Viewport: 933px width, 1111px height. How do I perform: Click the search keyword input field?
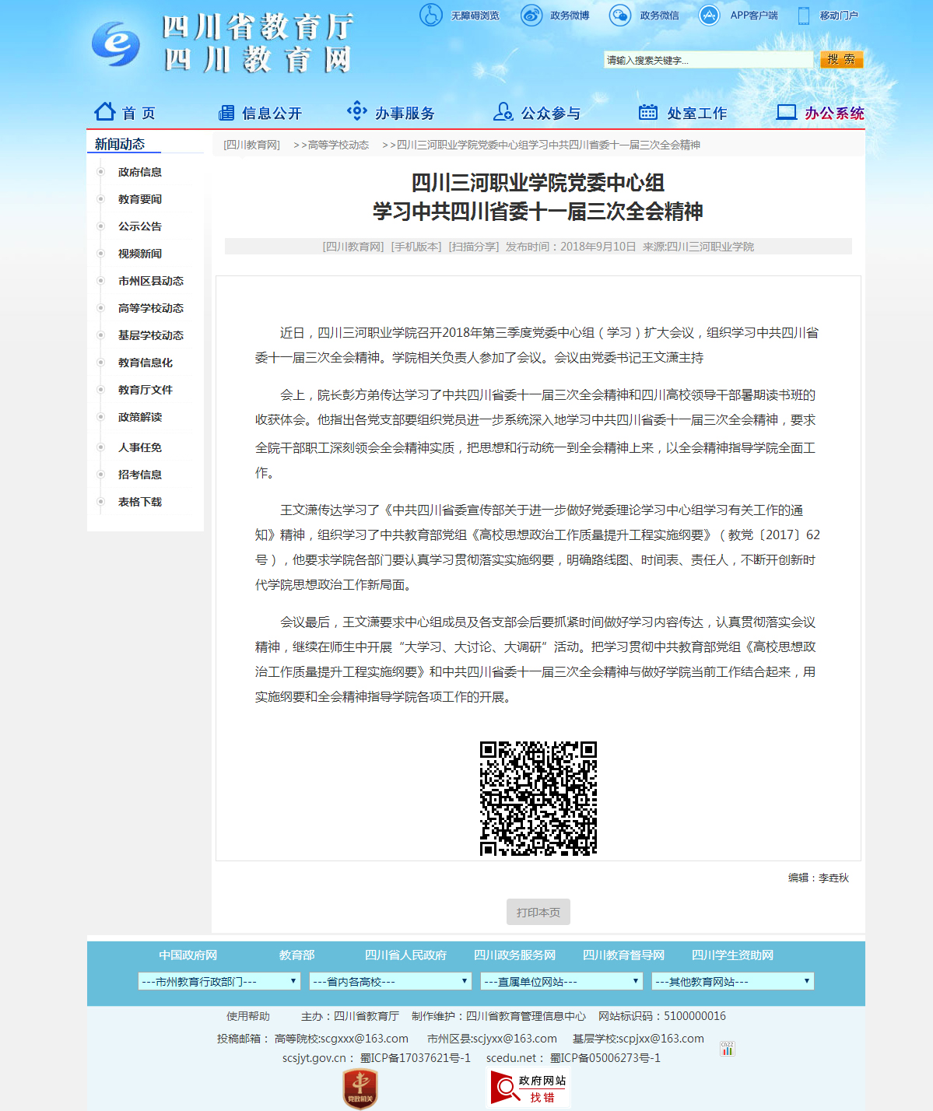pos(708,60)
